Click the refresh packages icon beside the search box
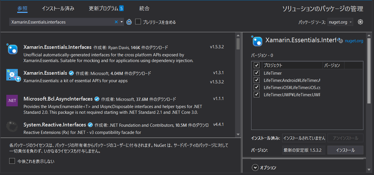This screenshot has width=374, height=175. click(129, 22)
